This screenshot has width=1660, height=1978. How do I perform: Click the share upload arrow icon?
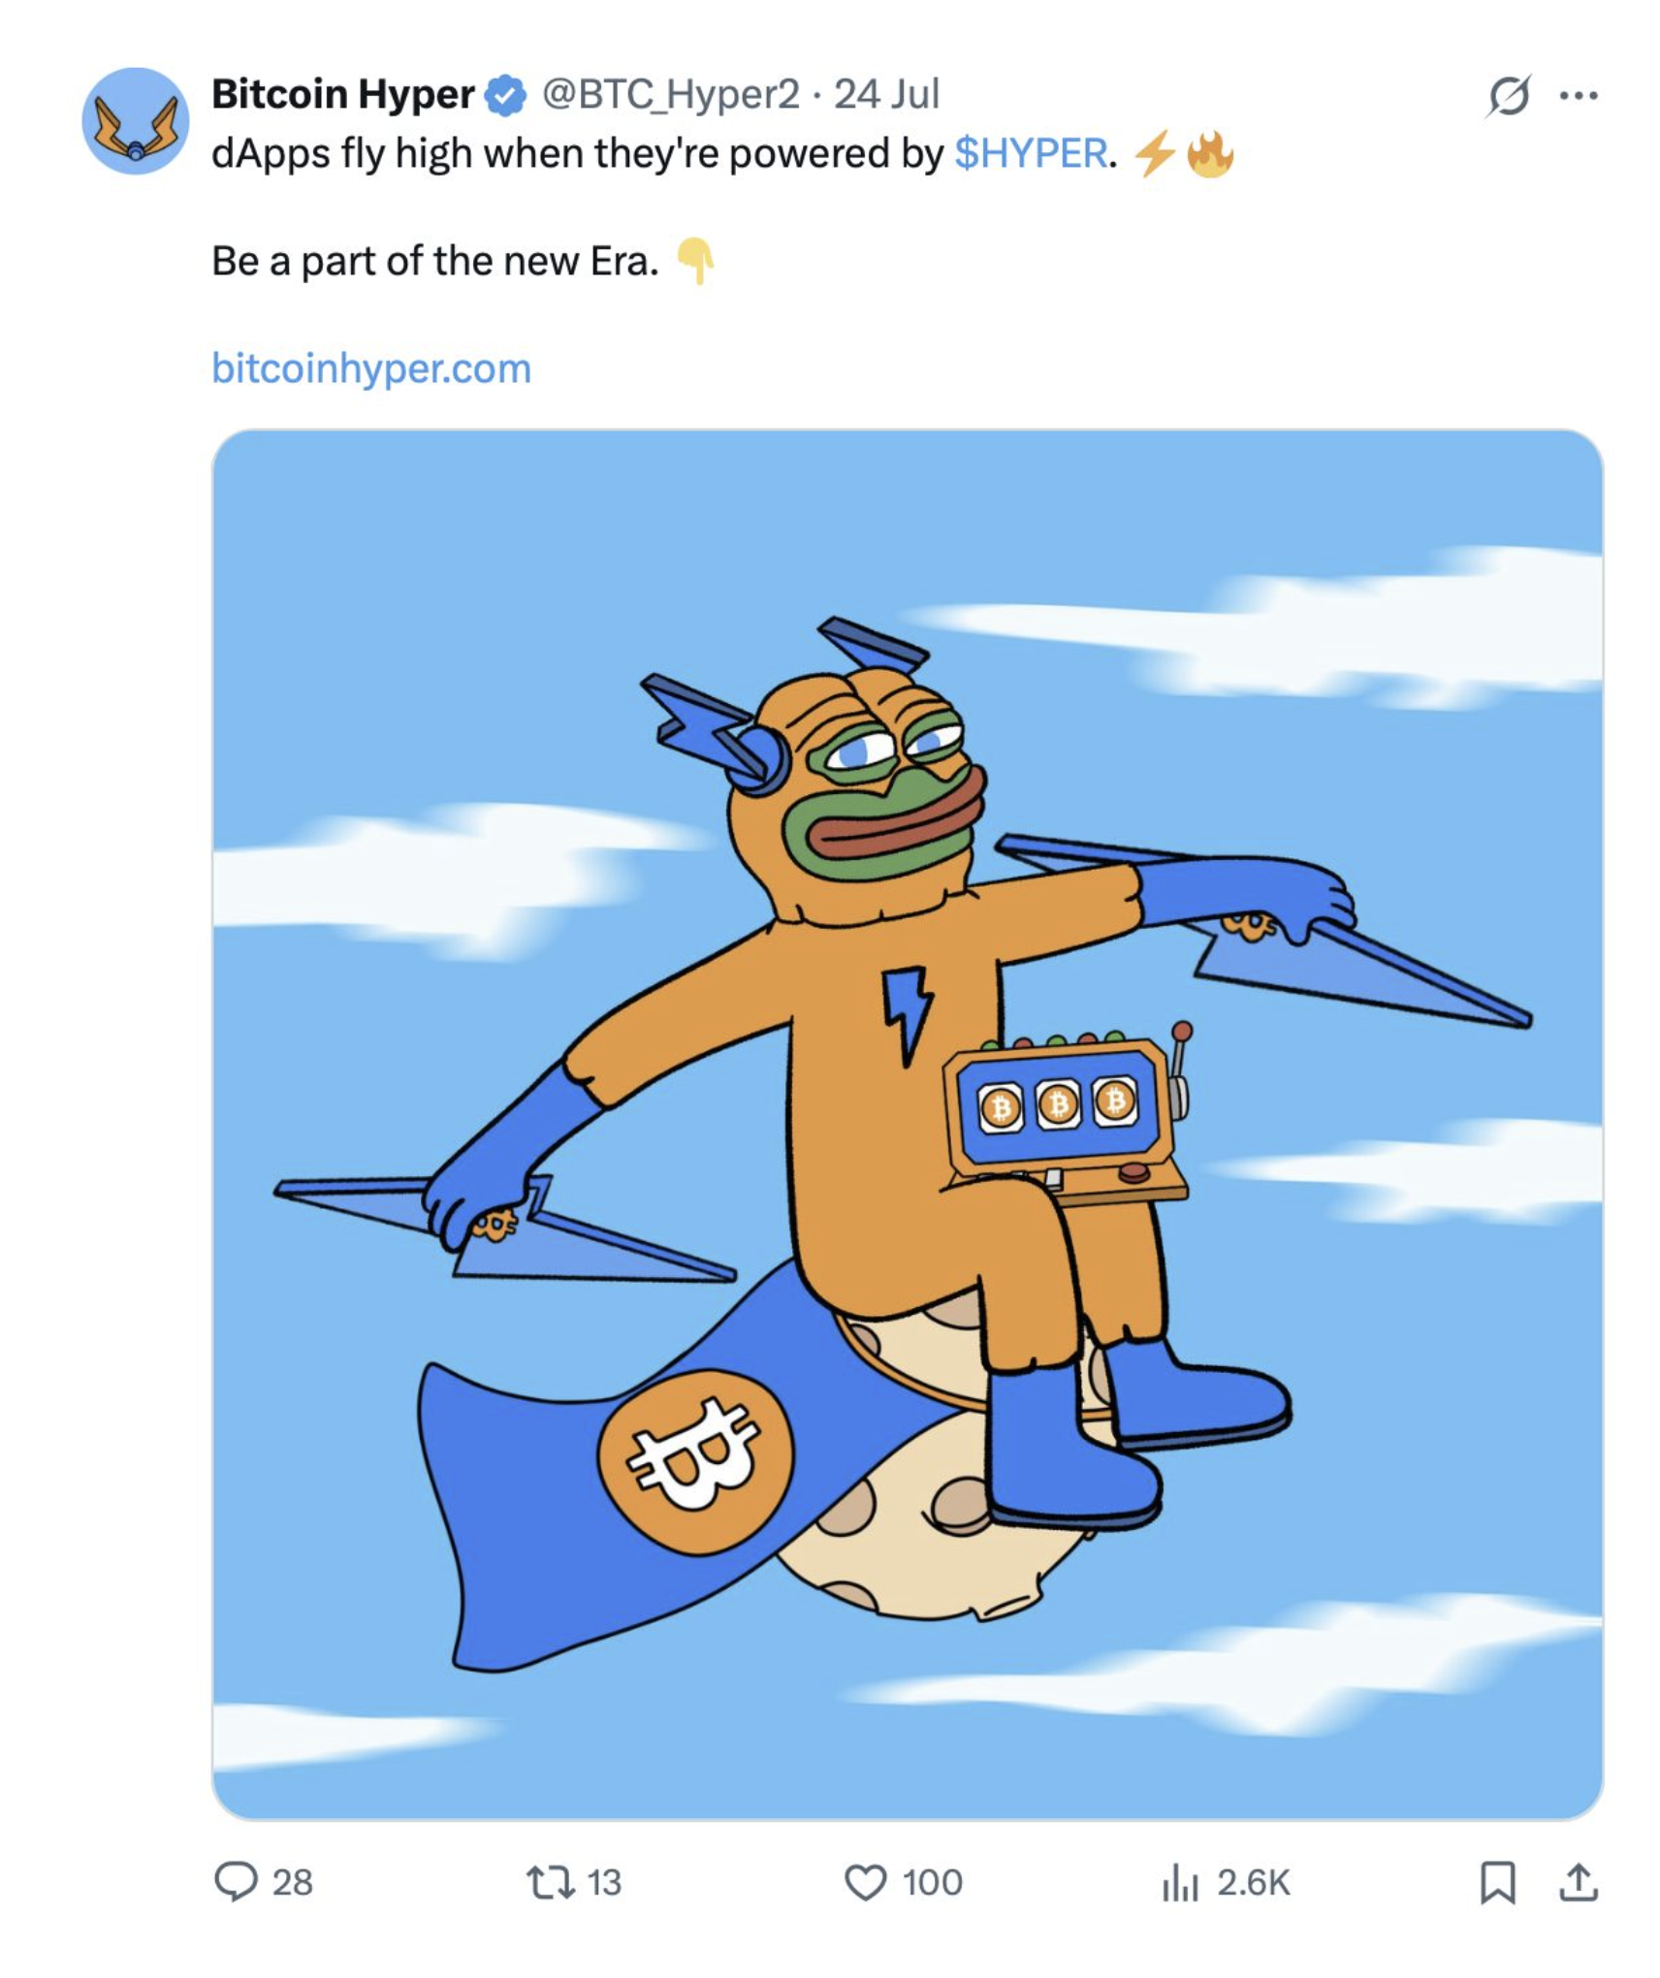1578,1882
